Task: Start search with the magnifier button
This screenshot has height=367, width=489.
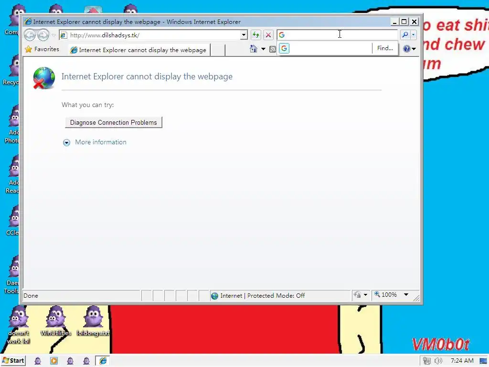Action: click(405, 34)
